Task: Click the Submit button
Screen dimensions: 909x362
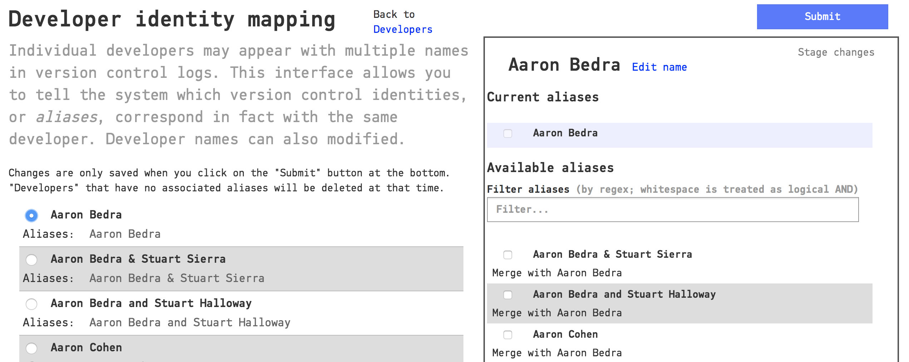Action: click(x=822, y=16)
